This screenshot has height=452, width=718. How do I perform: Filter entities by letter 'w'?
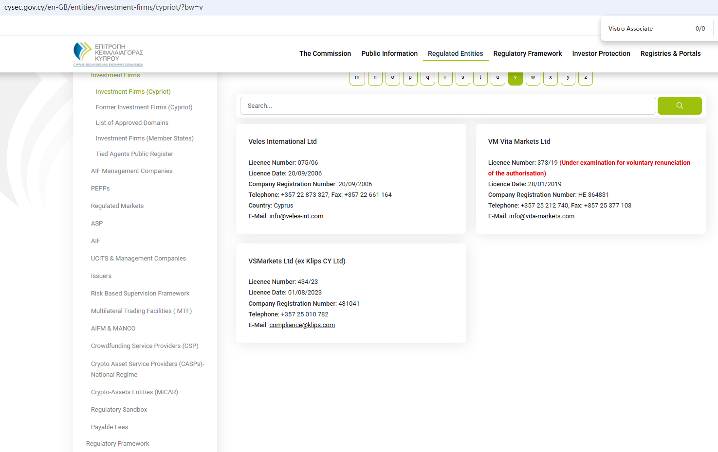click(x=533, y=78)
